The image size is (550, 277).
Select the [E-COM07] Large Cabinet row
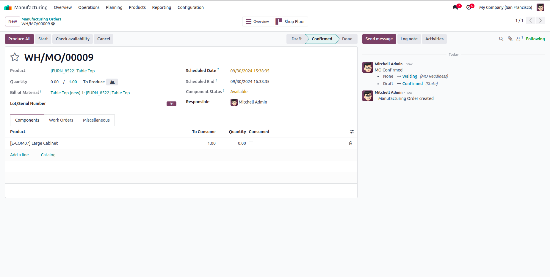(x=181, y=143)
